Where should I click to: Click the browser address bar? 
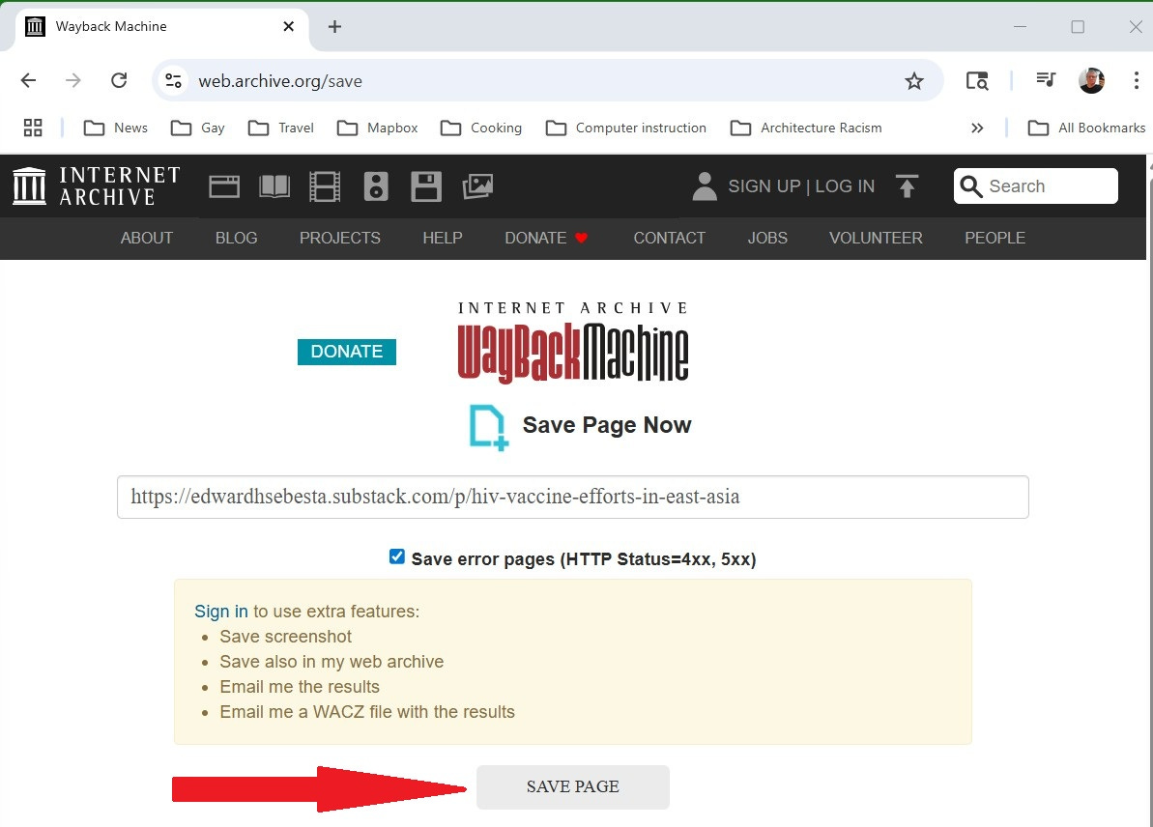coord(548,81)
